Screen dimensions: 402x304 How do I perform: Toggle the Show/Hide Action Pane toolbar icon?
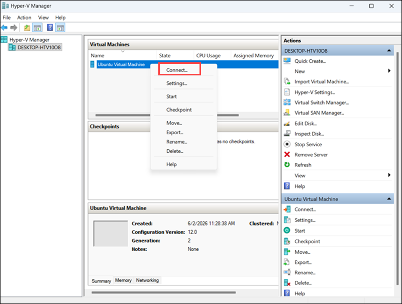[60, 28]
